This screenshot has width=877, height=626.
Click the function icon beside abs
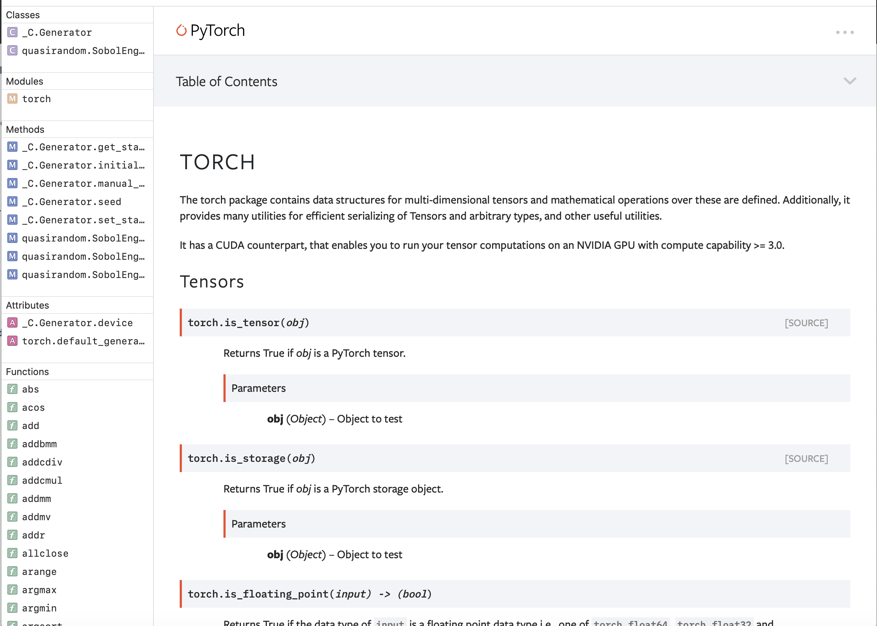point(12,389)
